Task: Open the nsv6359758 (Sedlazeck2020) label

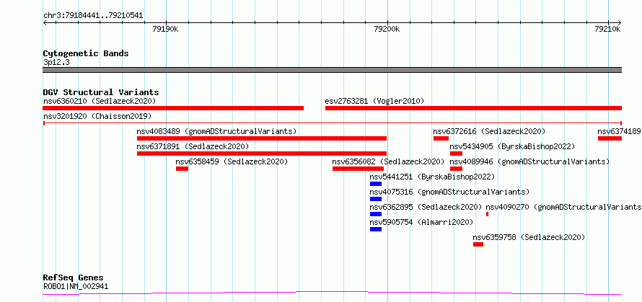Action: (x=529, y=237)
